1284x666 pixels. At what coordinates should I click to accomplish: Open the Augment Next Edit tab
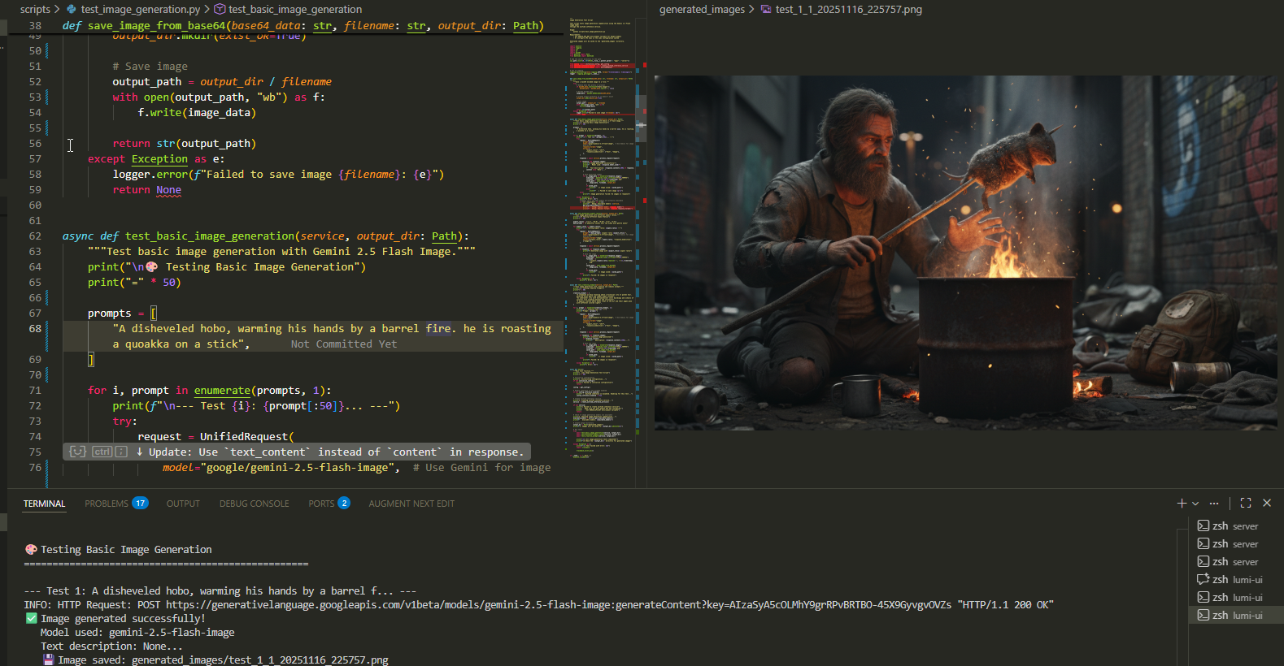[x=411, y=504]
